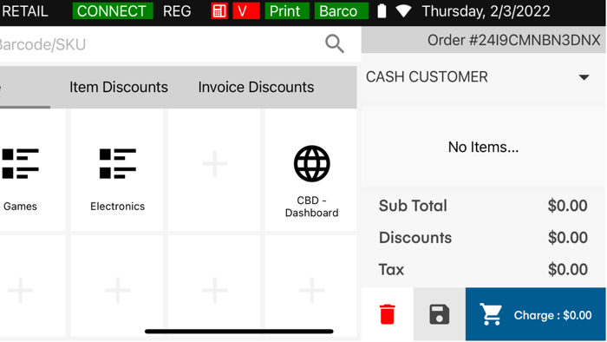Switch to the Item Discounts tab
Viewport: 607px width, 342px height.
tap(119, 87)
